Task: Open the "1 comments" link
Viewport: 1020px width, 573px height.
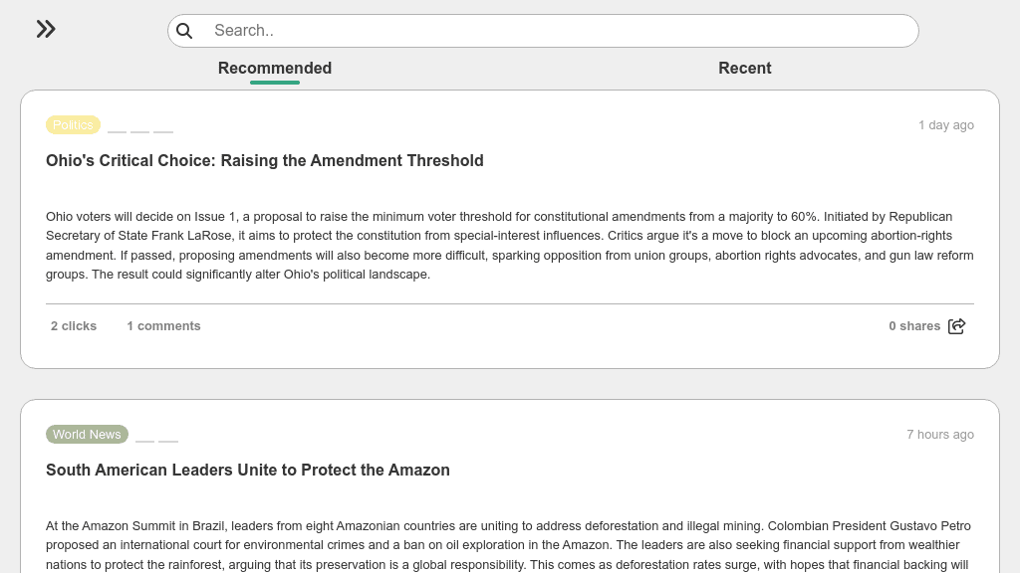Action: 163,326
